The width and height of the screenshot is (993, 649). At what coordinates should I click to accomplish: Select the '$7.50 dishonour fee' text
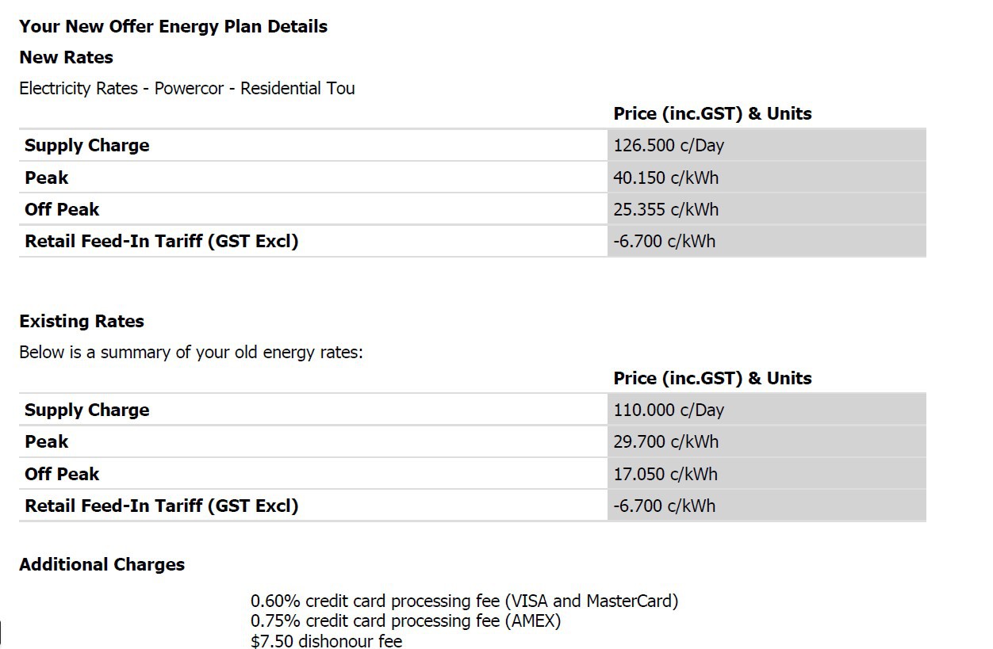(x=326, y=640)
